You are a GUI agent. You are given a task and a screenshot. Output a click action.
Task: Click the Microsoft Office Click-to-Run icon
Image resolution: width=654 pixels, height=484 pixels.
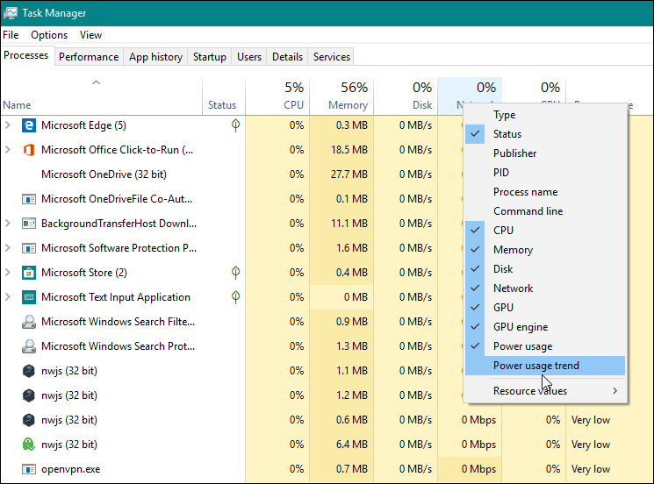(x=29, y=150)
